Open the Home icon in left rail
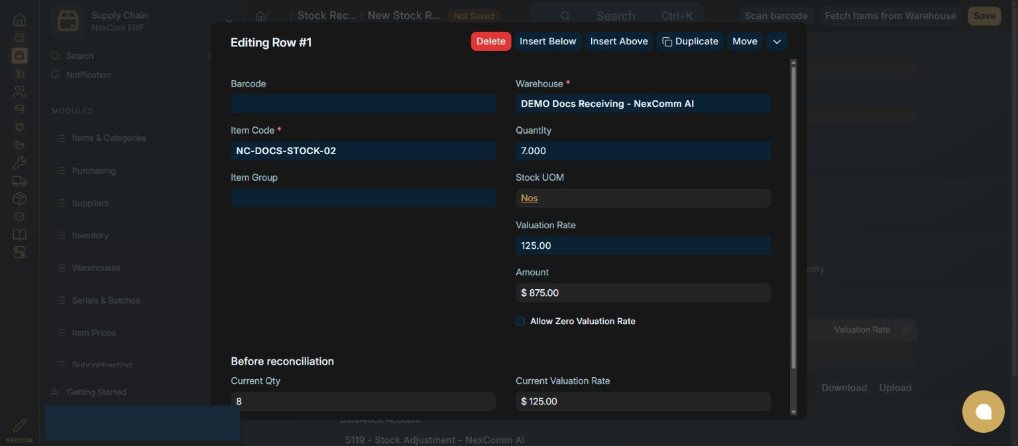 (x=19, y=20)
